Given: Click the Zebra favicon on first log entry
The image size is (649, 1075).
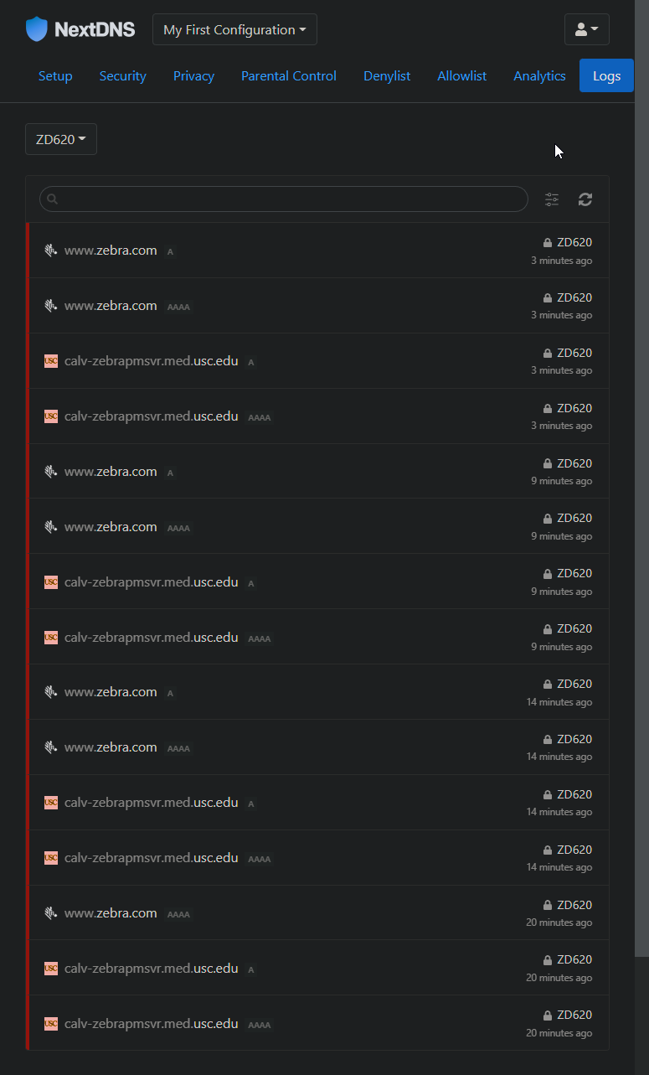Looking at the screenshot, I should click(51, 251).
